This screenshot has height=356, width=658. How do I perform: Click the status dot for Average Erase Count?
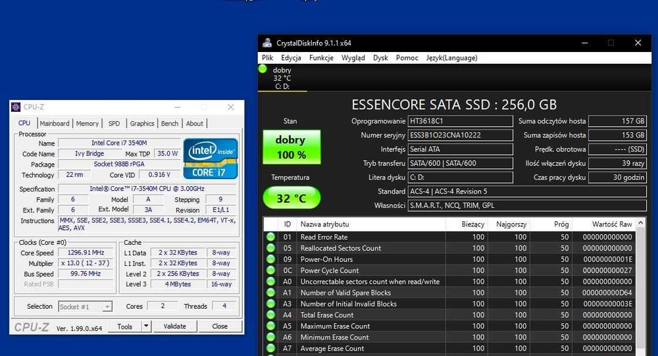[270, 348]
